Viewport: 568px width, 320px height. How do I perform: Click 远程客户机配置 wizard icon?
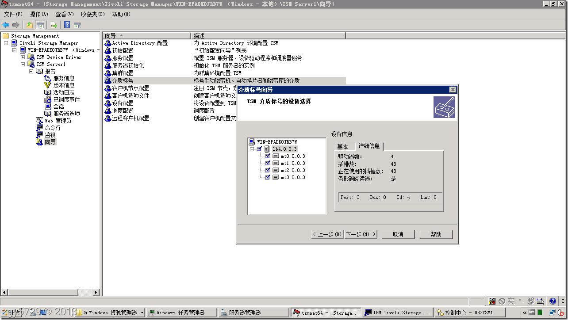pyautogui.click(x=107, y=118)
